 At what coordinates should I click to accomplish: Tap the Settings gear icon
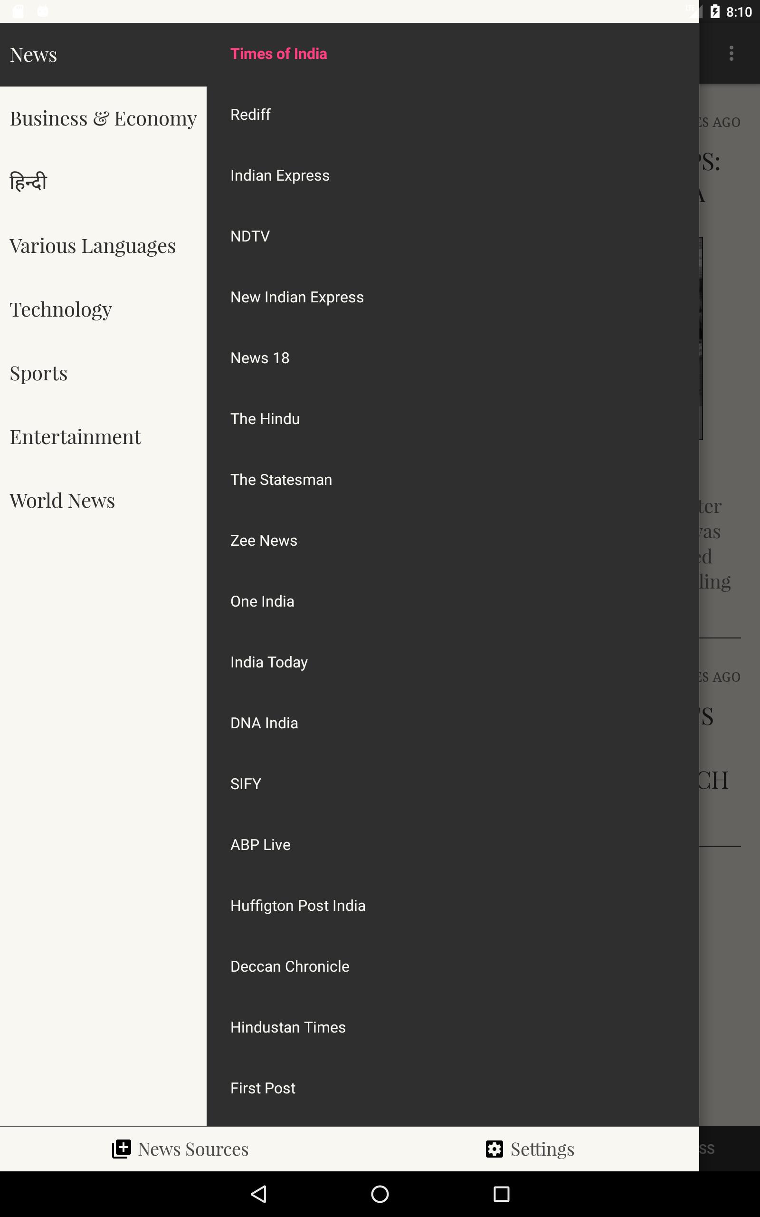(x=494, y=1149)
